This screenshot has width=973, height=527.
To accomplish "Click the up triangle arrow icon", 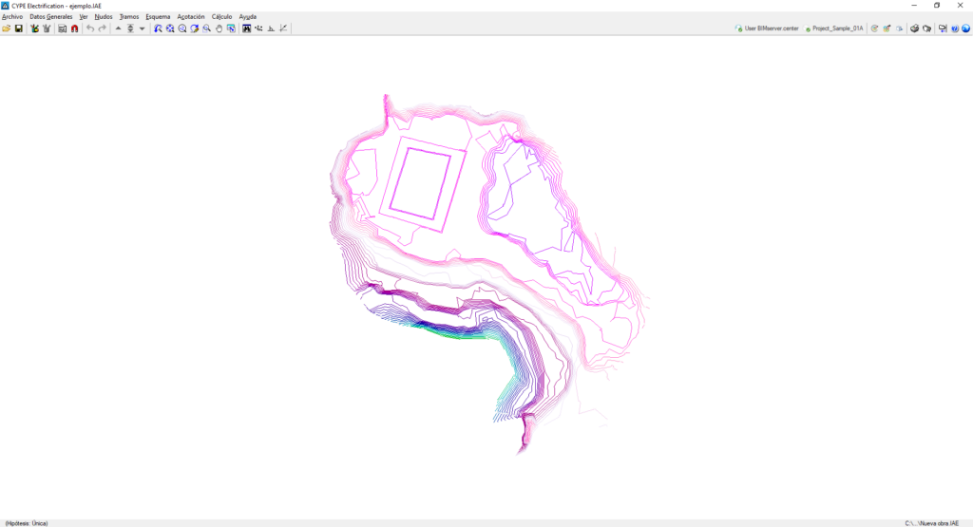I will coord(118,28).
